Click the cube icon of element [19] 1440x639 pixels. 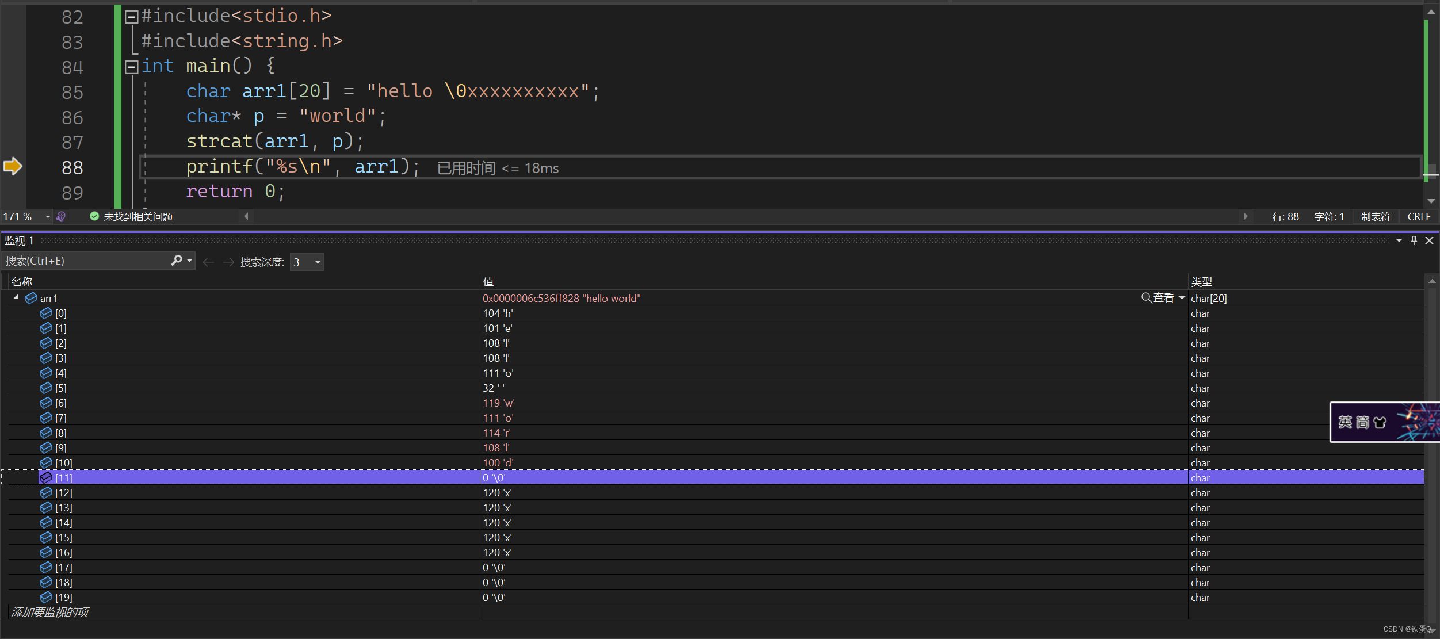46,597
